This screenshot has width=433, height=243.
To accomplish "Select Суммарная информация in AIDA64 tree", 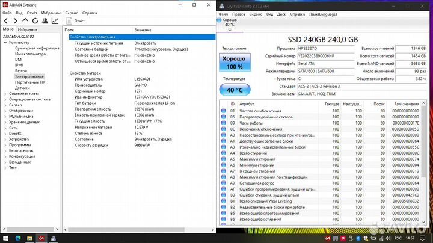I will [37, 48].
